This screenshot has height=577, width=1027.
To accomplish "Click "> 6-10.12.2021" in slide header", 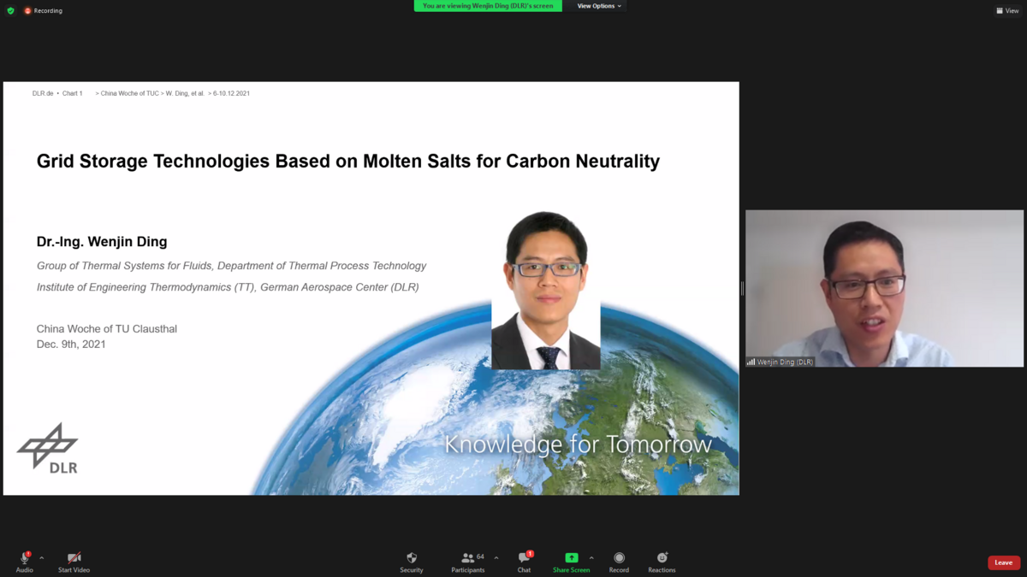I will click(229, 93).
